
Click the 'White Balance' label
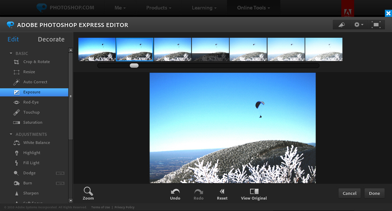click(36, 143)
